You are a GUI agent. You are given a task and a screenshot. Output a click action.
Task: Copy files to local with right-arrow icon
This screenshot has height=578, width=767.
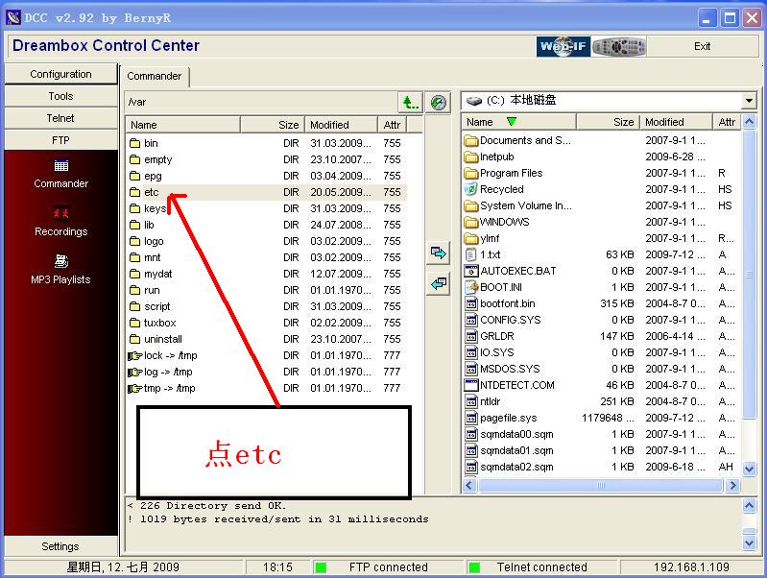tap(439, 253)
